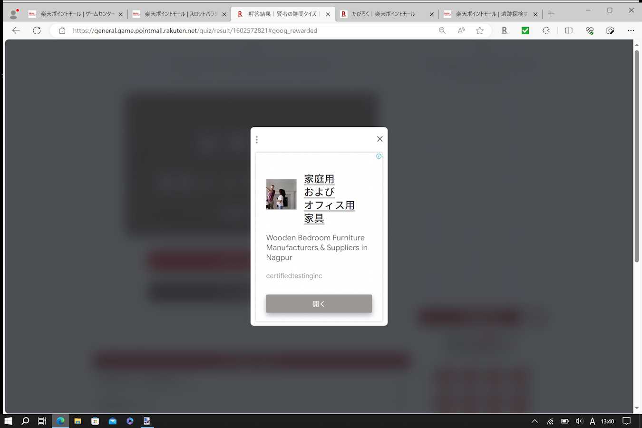Close the 遺跡探検 tab
The height and width of the screenshot is (428, 642).
(x=535, y=14)
